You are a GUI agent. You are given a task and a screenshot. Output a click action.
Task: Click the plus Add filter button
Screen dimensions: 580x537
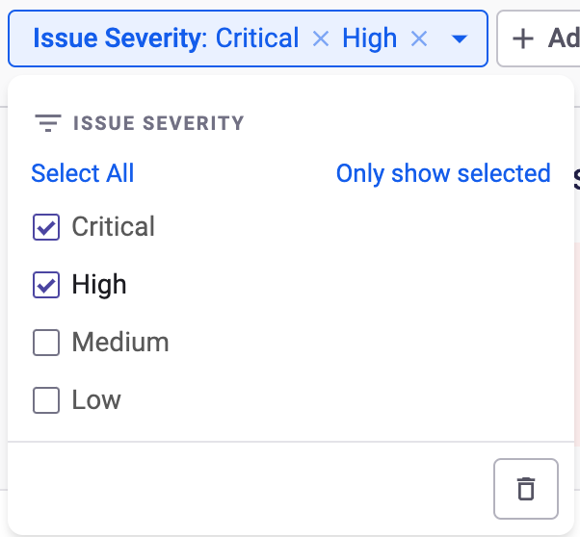[540, 38]
